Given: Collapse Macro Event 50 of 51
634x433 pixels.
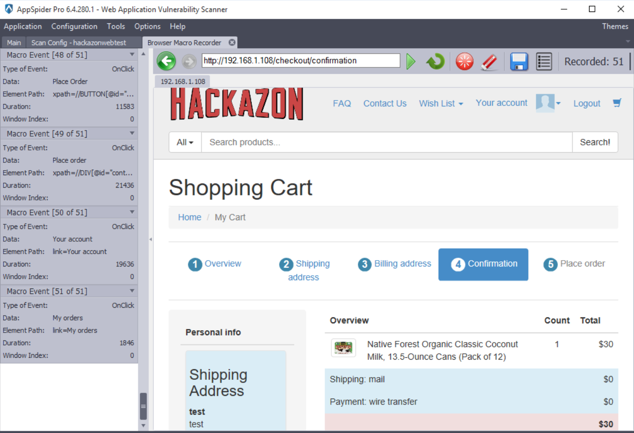Looking at the screenshot, I should click(x=132, y=212).
